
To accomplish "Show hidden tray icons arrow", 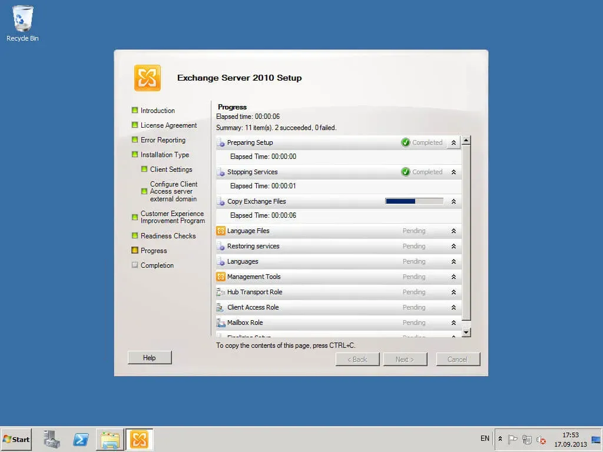I will pos(500,438).
